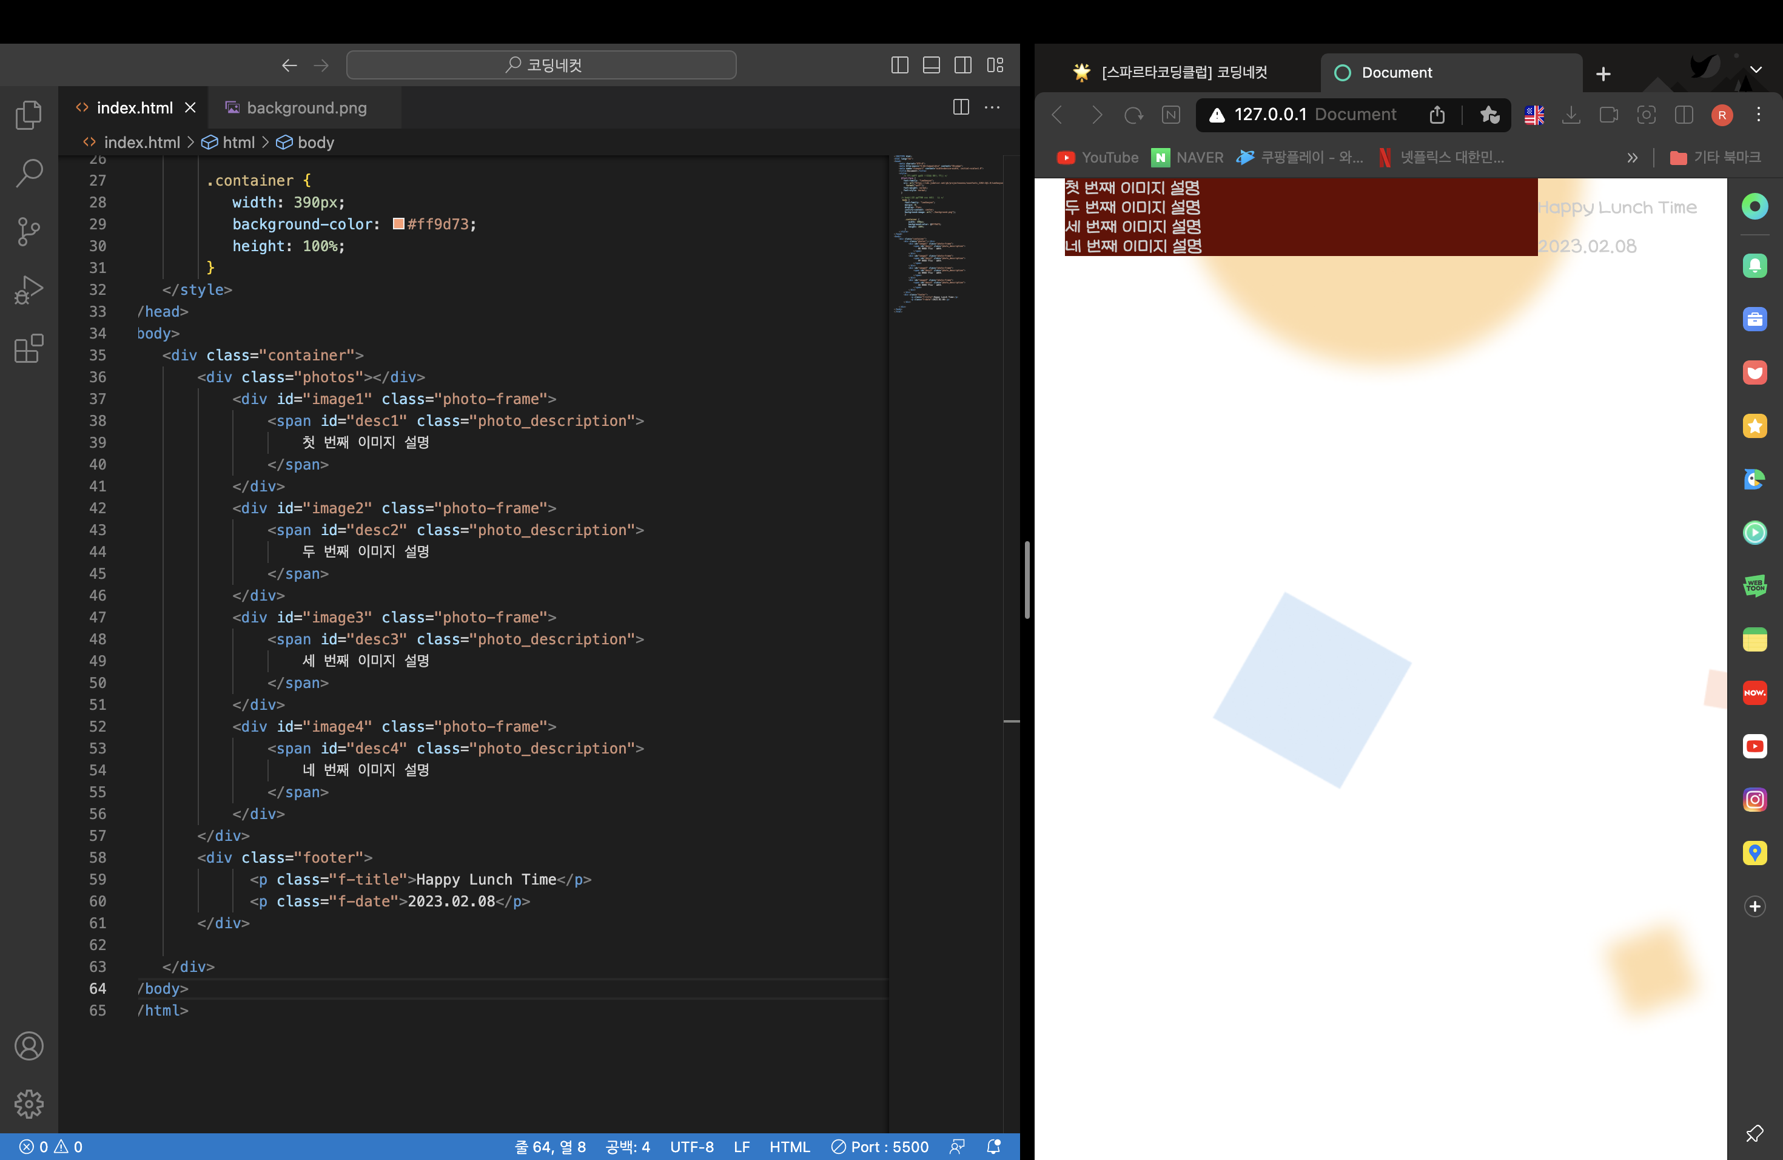Click the editor vertical scrollbar
The width and height of the screenshot is (1783, 1160).
pos(1012,644)
